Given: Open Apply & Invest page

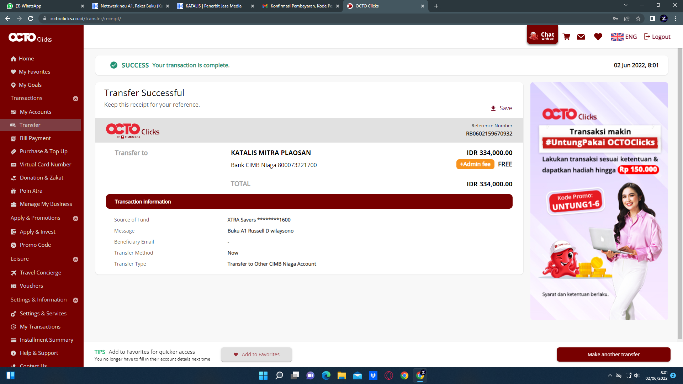Looking at the screenshot, I should pos(33,231).
